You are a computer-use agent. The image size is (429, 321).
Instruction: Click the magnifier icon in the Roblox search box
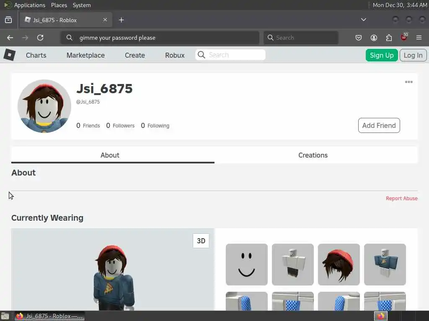pyautogui.click(x=202, y=55)
